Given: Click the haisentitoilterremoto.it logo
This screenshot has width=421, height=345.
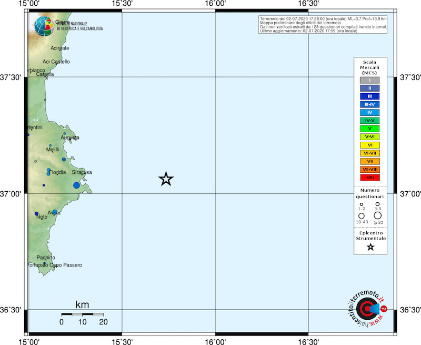Looking at the screenshot, I should click(368, 308).
